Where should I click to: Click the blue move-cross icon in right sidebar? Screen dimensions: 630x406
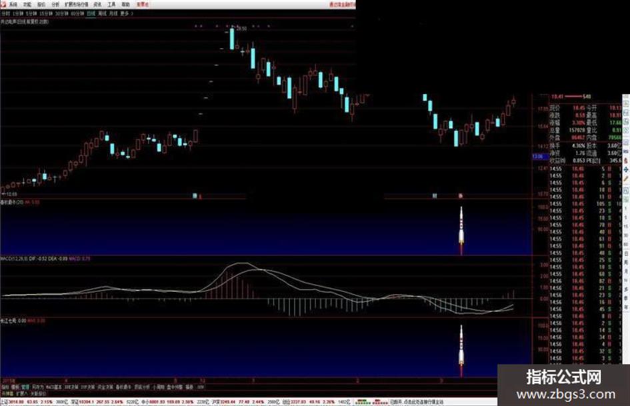[626, 171]
